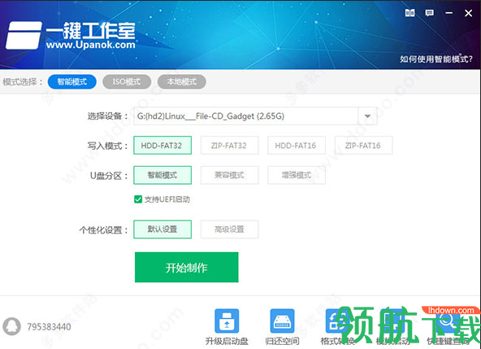Choose 兼容模式 for U盘分区
The height and width of the screenshot is (349, 481).
[x=229, y=175]
